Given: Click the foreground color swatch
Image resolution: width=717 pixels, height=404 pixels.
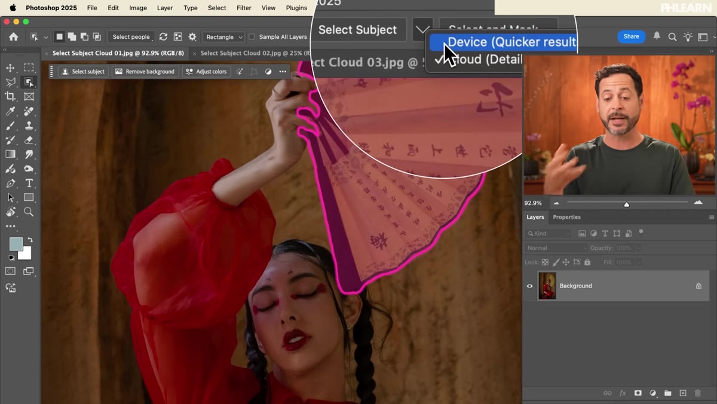Looking at the screenshot, I should 16,244.
